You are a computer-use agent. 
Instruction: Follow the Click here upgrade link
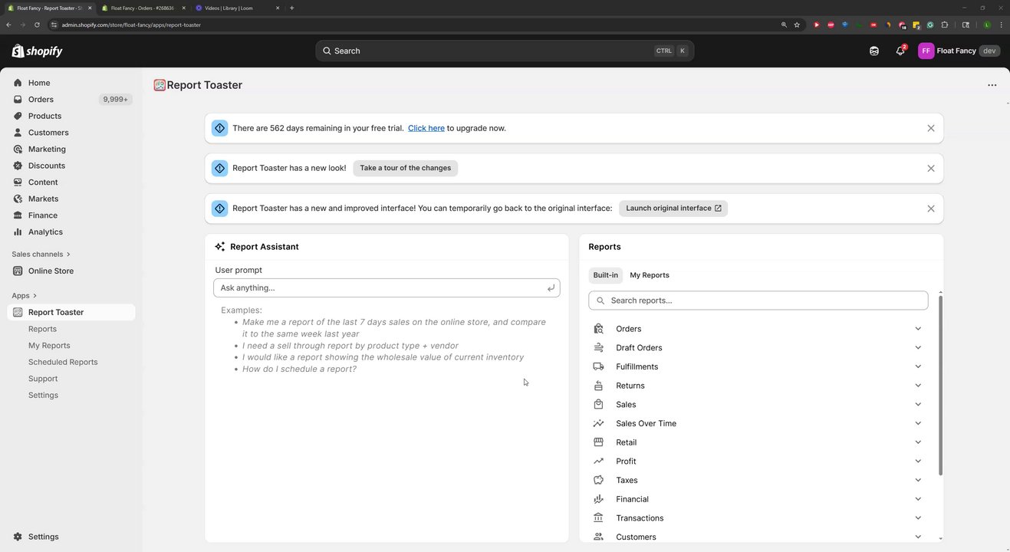click(x=426, y=128)
